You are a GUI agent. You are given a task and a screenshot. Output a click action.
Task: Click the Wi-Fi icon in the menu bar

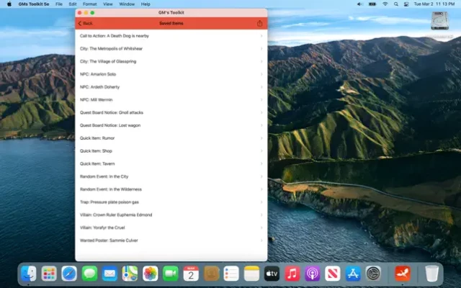click(x=385, y=4)
